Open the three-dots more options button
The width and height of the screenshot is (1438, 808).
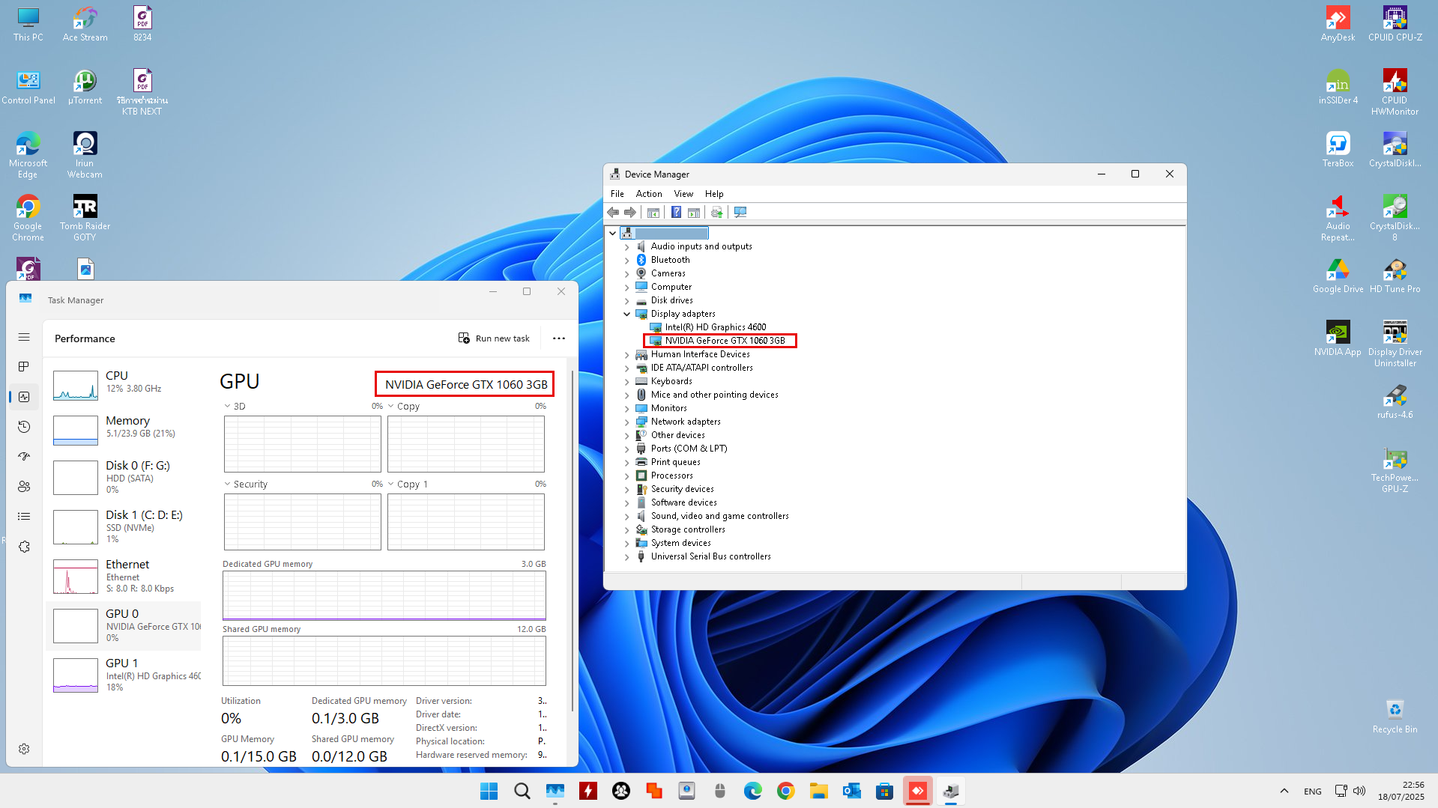[559, 338]
